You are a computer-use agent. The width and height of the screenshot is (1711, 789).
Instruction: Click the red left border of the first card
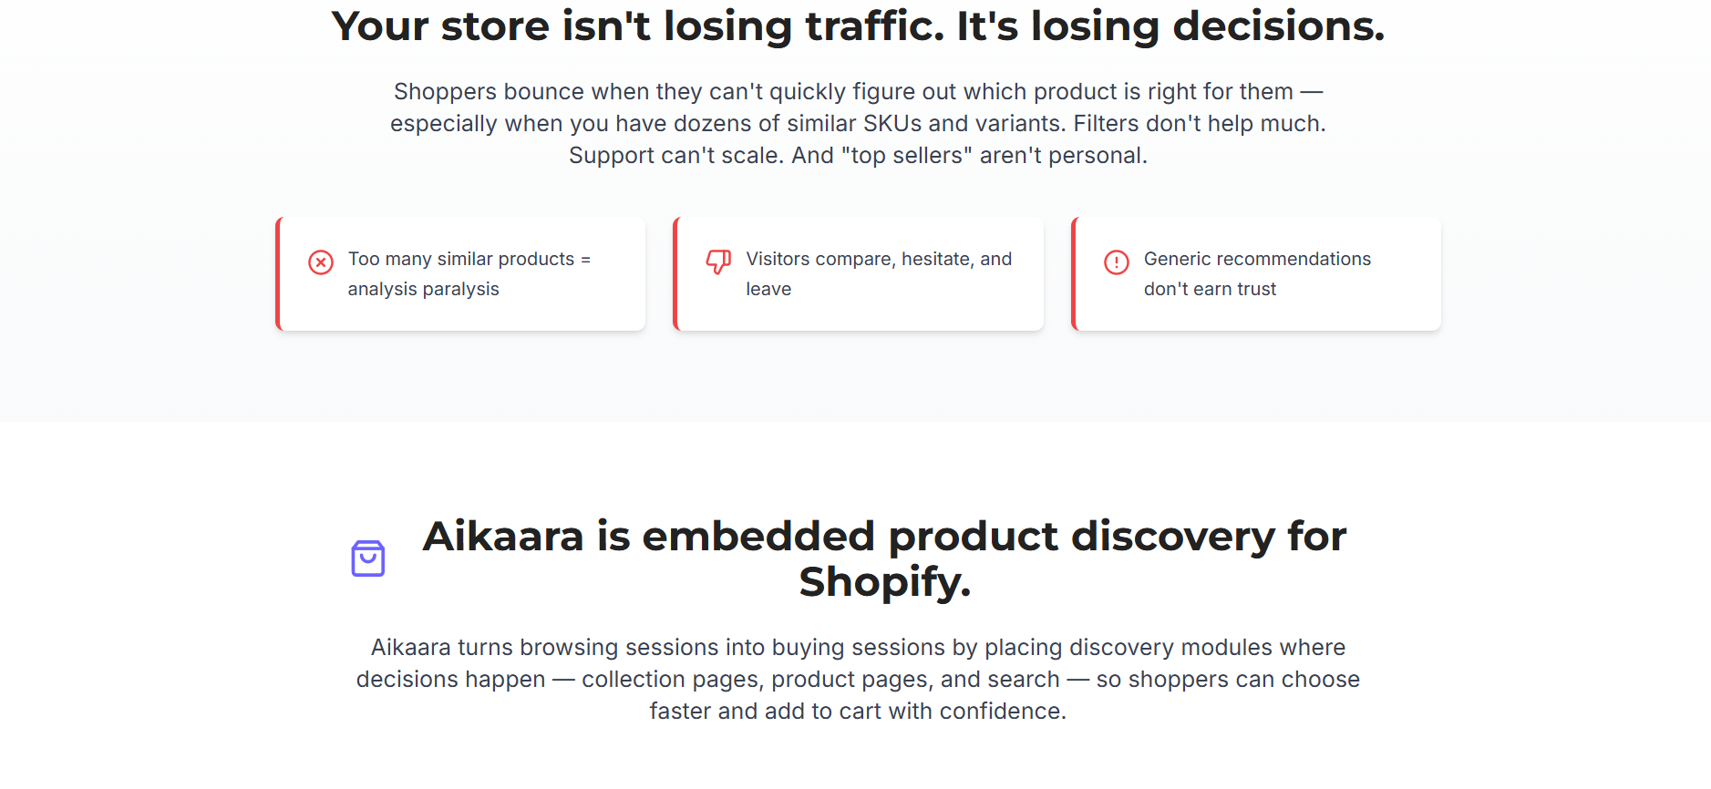278,273
